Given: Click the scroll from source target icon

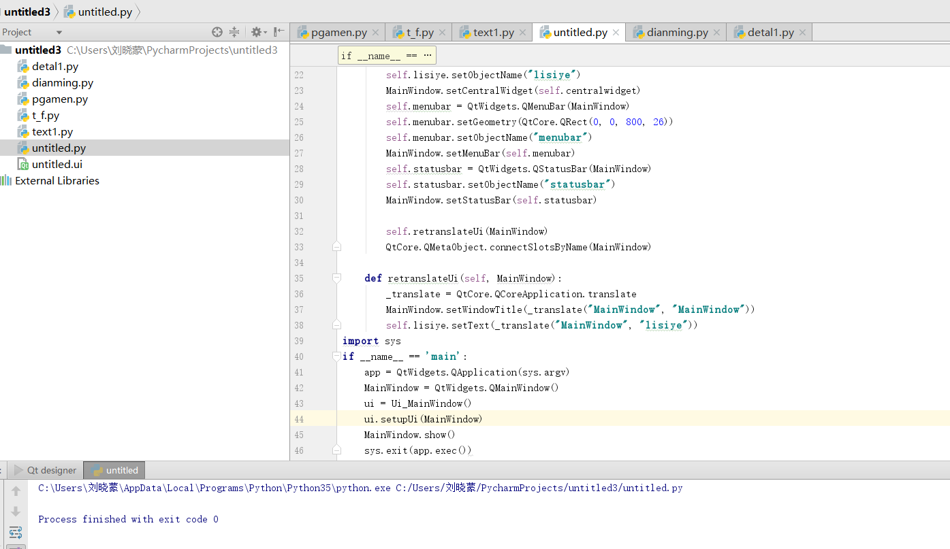Looking at the screenshot, I should pyautogui.click(x=217, y=32).
